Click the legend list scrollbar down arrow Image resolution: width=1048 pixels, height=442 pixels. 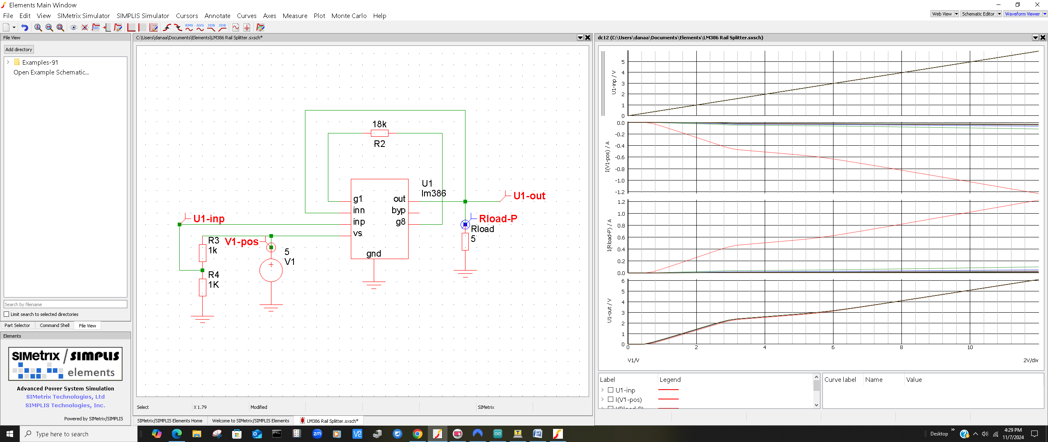816,405
